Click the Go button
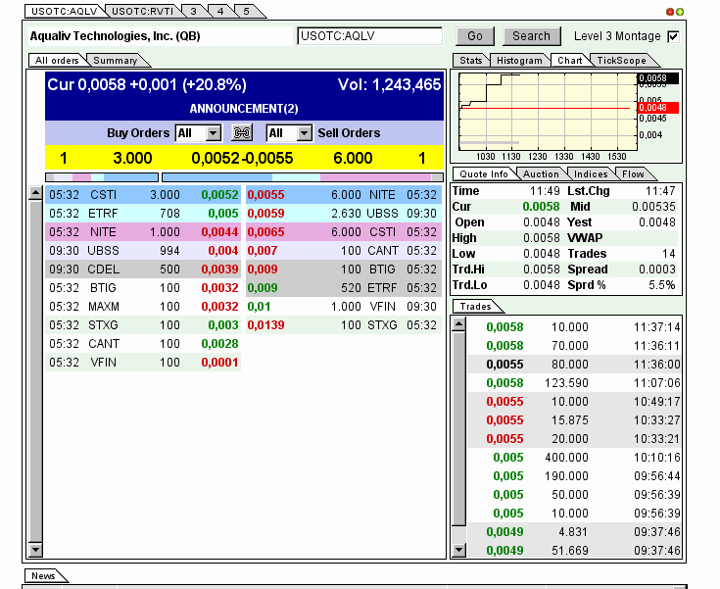 coord(475,36)
